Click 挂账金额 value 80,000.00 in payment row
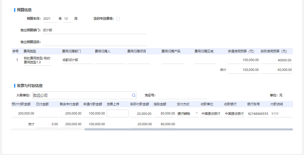Screen dimensions: 304x155 (164, 114)
